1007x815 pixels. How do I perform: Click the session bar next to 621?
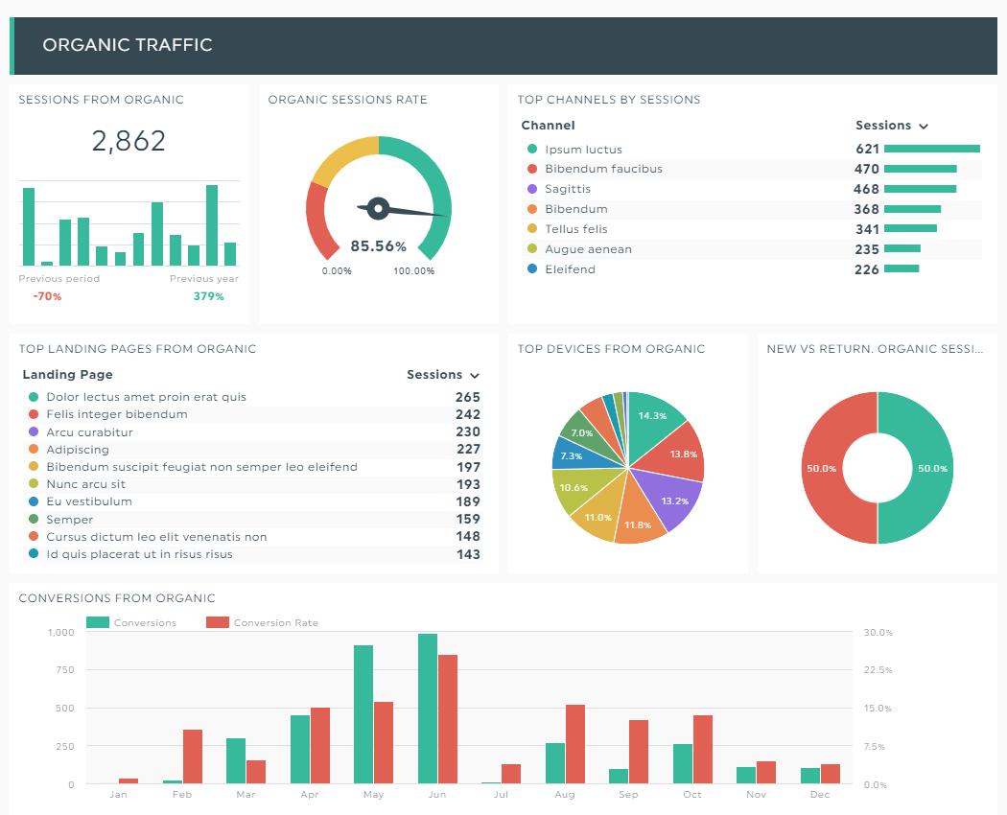click(931, 150)
